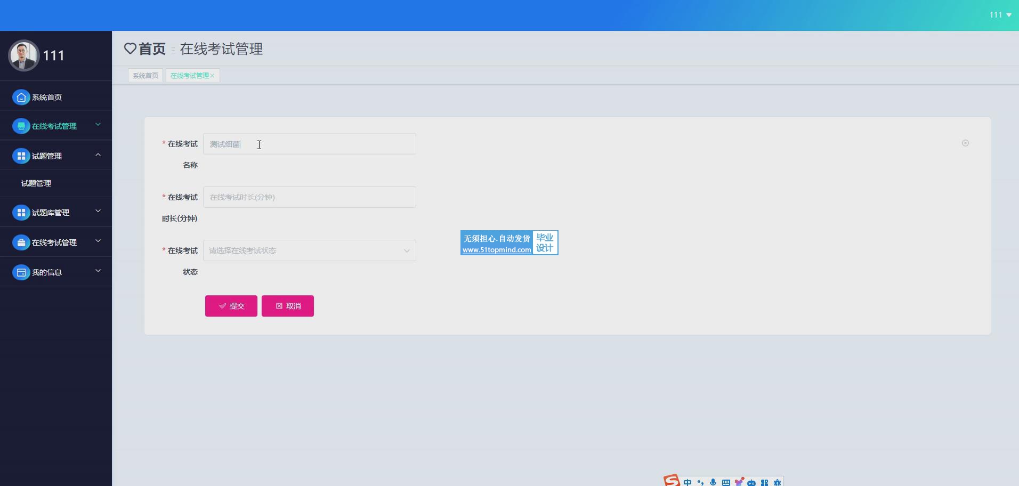Focus the 在线考试名称 input field
This screenshot has width=1019, height=486.
tap(309, 144)
